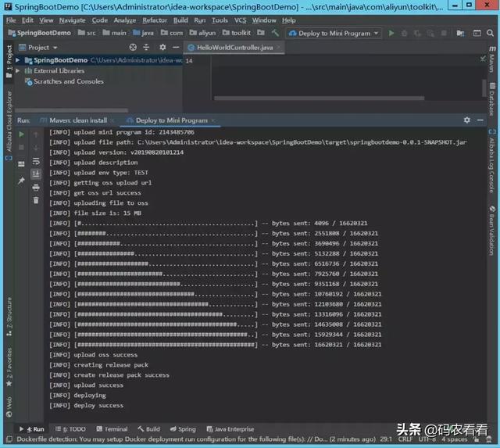Click Locate/Scroll from source target icon
Image resolution: width=500 pixels, height=448 pixels.
(x=133, y=47)
